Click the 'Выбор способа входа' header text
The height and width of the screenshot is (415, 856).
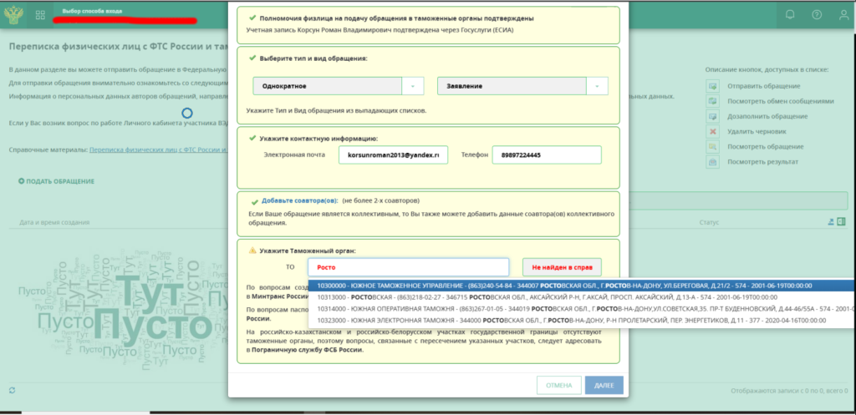pos(92,11)
